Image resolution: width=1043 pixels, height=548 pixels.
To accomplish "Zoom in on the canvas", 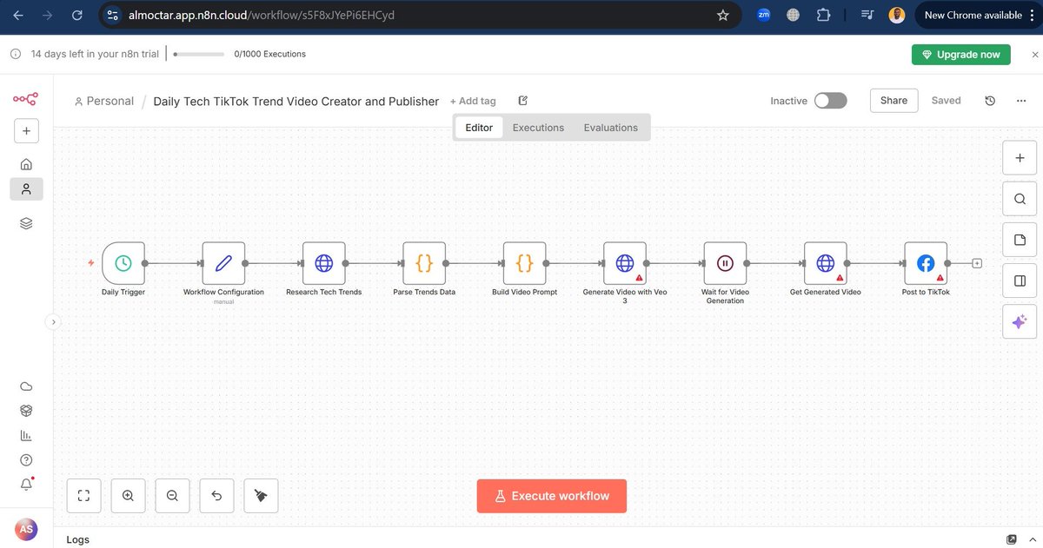I will click(128, 496).
